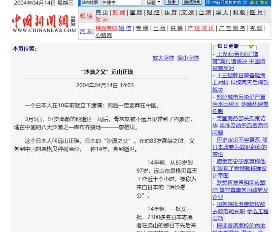The height and width of the screenshot is (232, 273).
Task: Go to the 财经 channel
Action: click(x=153, y=12)
